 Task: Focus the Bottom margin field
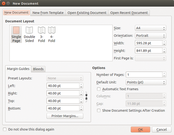[x=63, y=109]
